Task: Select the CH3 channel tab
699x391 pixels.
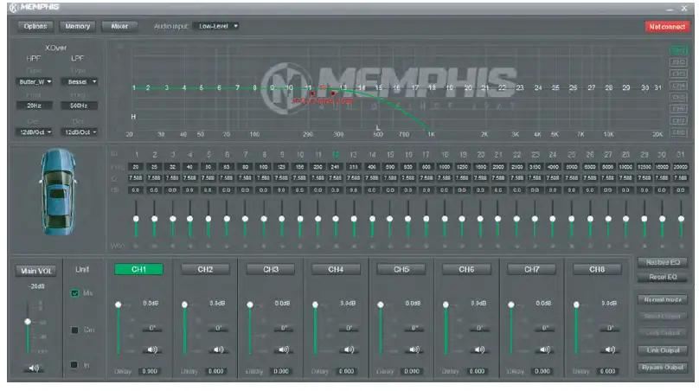Action: coord(271,269)
